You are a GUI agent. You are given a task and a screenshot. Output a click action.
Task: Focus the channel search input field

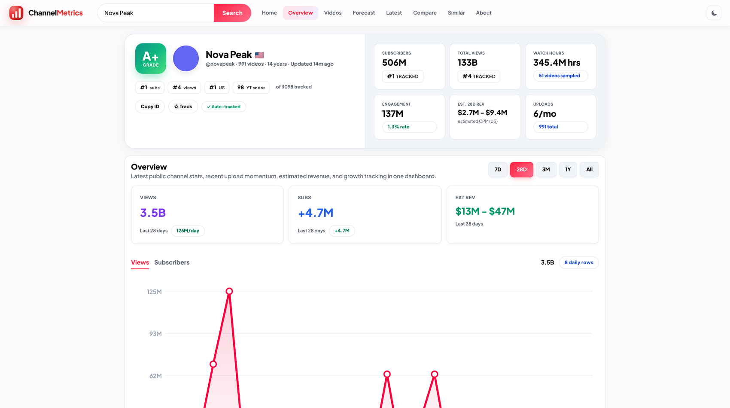click(x=155, y=13)
